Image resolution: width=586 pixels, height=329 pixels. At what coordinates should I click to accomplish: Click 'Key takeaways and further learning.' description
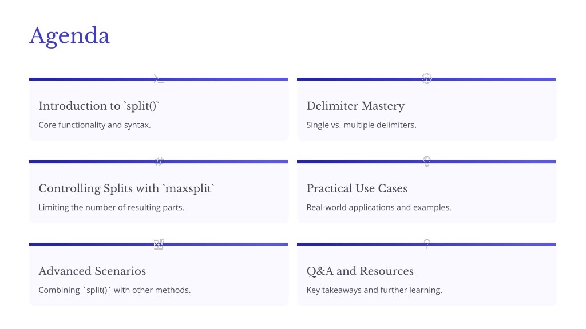(x=374, y=290)
